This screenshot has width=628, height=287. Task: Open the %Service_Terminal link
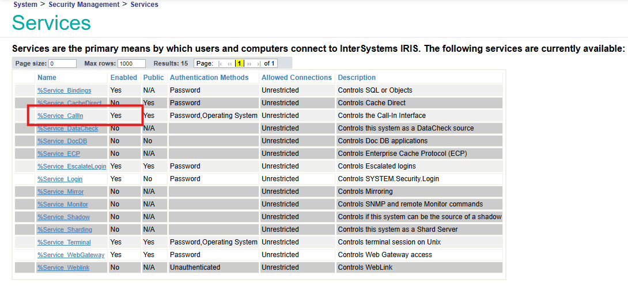pyautogui.click(x=64, y=242)
